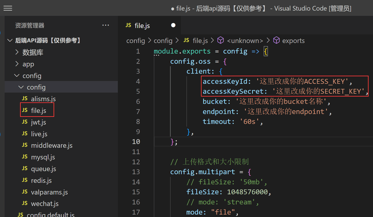Click first config breadcrumb segment
This screenshot has height=217, width=373.
[x=136, y=41]
